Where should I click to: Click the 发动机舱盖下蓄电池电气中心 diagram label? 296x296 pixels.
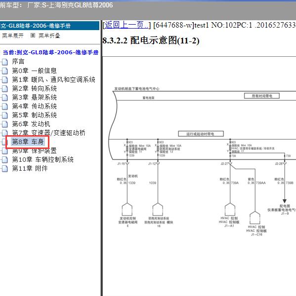click(x=137, y=89)
